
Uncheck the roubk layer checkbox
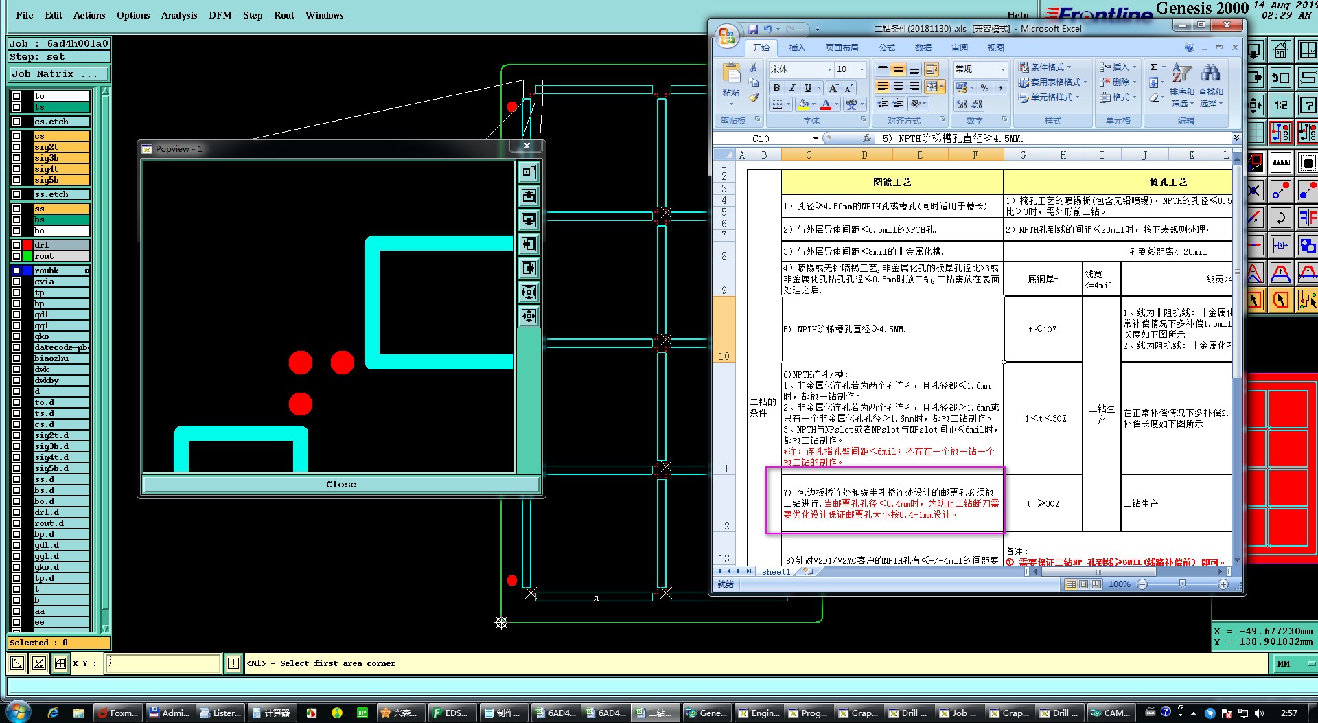coord(16,271)
